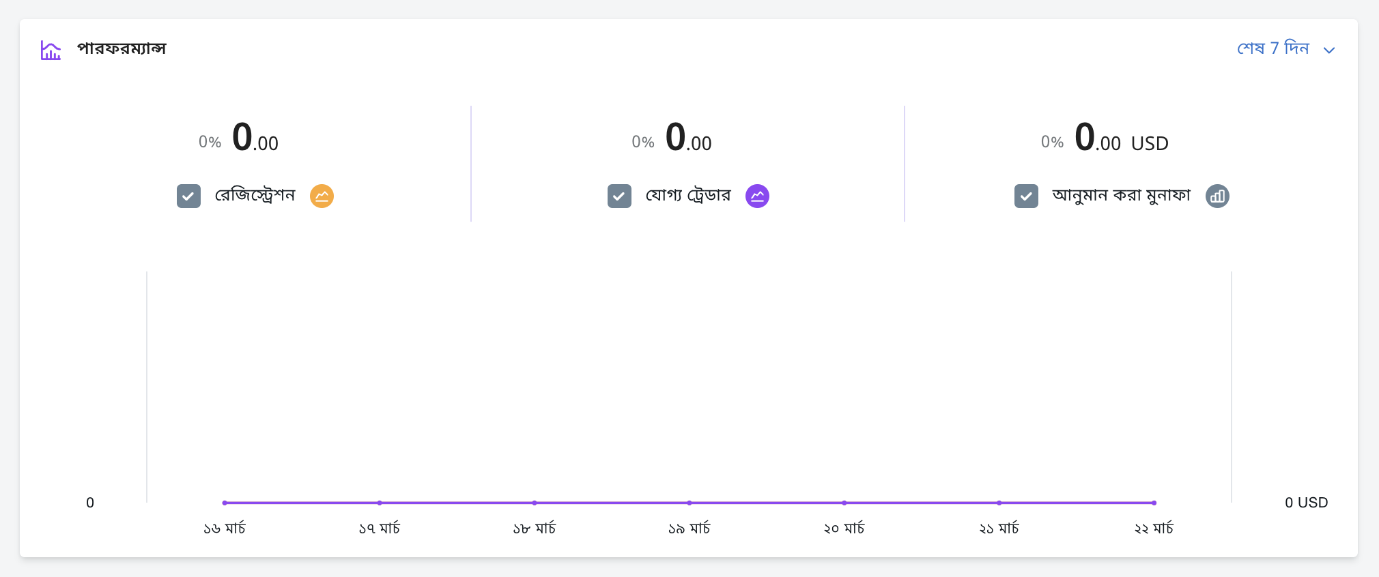Click the রেজিস্ট্রেশন metric label
This screenshot has width=1379, height=577.
pyautogui.click(x=255, y=196)
